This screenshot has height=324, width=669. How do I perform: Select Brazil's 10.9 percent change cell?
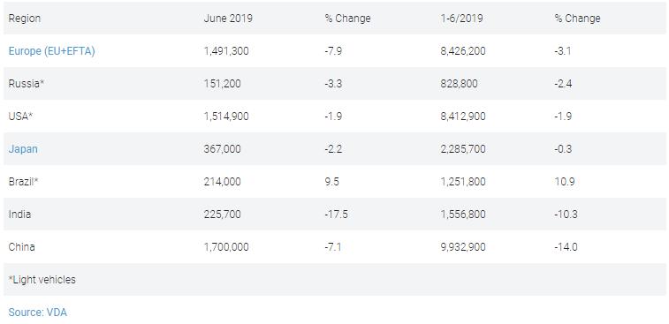tap(565, 182)
